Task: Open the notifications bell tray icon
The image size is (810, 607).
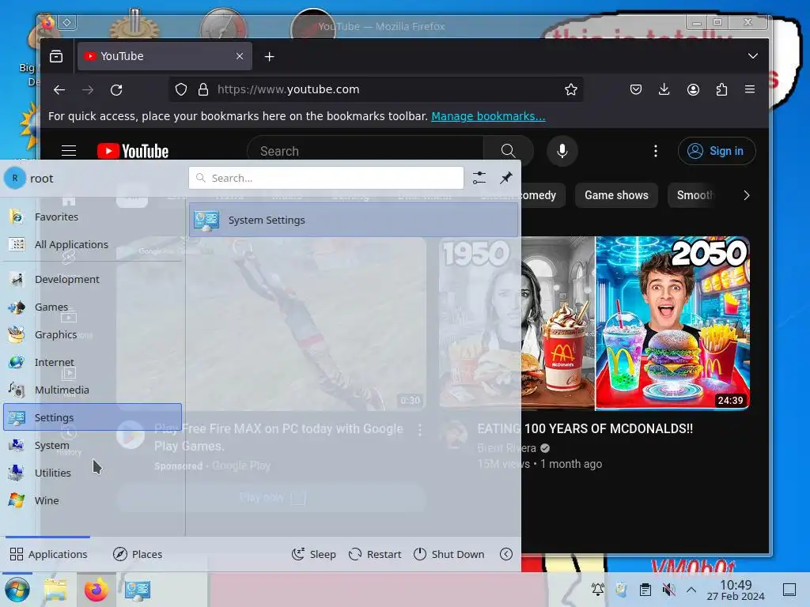Action: [598, 589]
